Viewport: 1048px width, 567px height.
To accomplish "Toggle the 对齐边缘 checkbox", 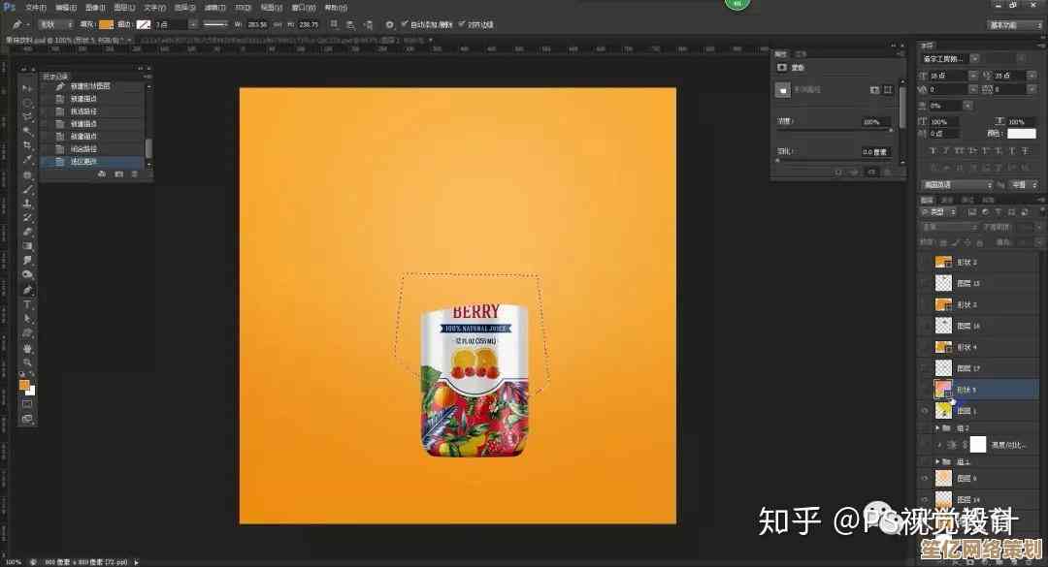I will (462, 23).
